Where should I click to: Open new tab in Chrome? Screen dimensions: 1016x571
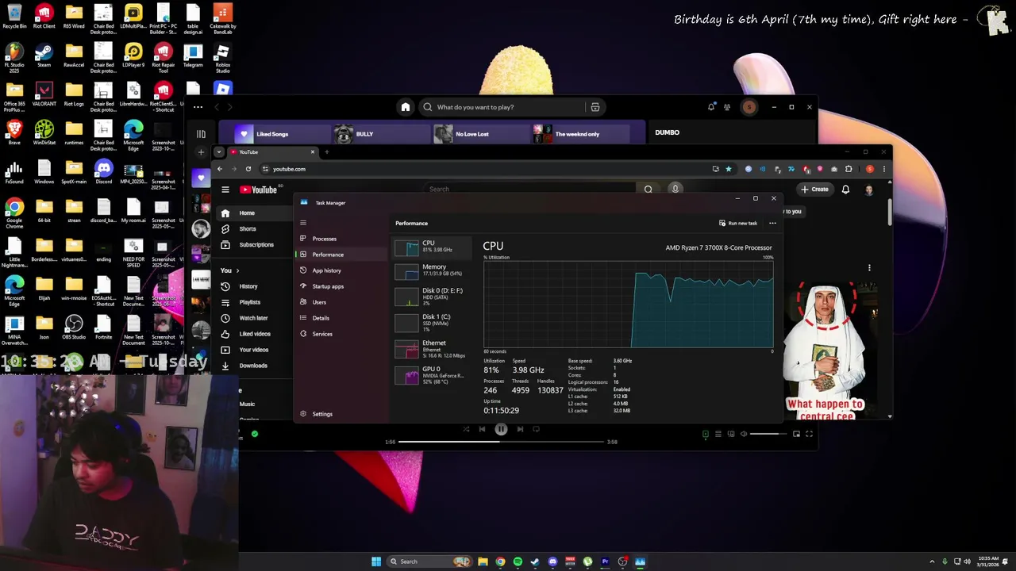pos(326,152)
